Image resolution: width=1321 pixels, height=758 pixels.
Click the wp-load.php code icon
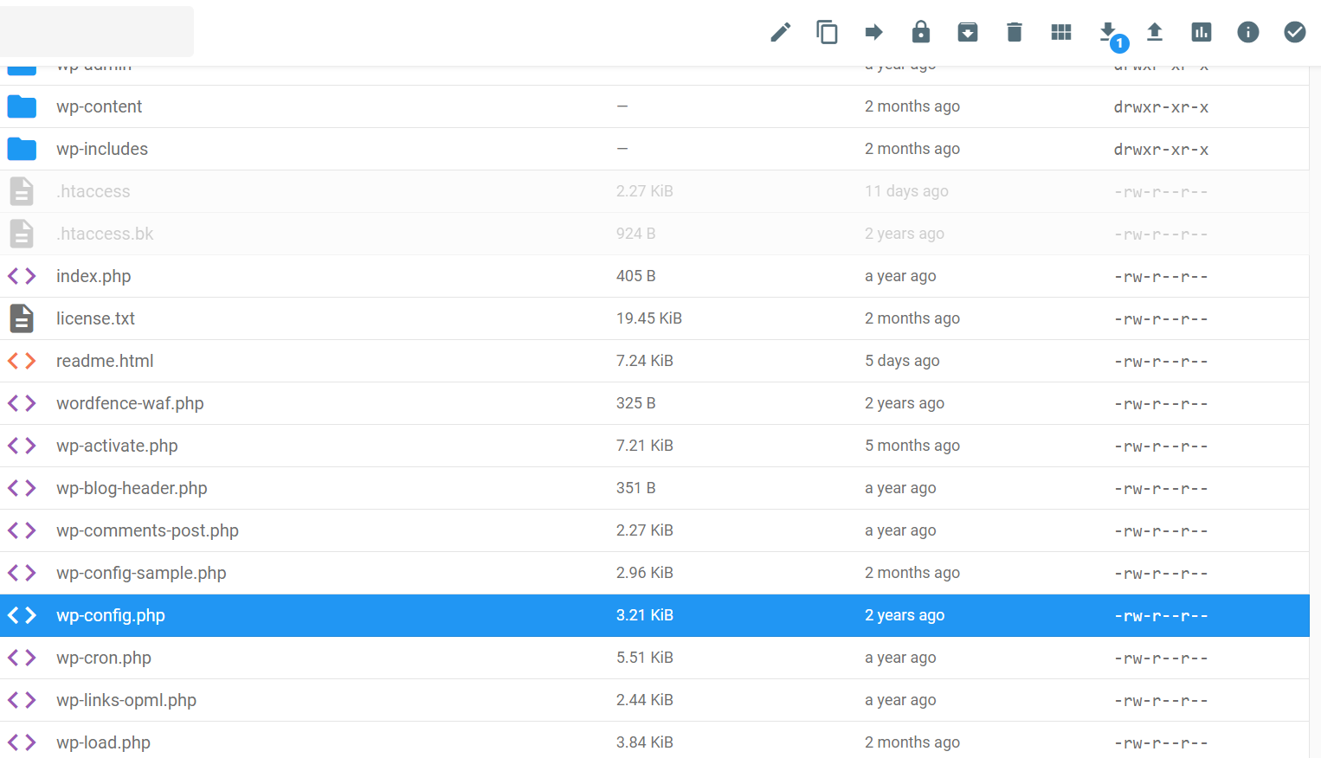click(22, 742)
